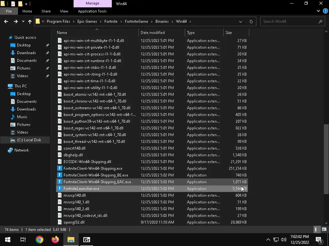Click the file list vertical scrollbar
Screen dimensions: 329x246
(326, 160)
